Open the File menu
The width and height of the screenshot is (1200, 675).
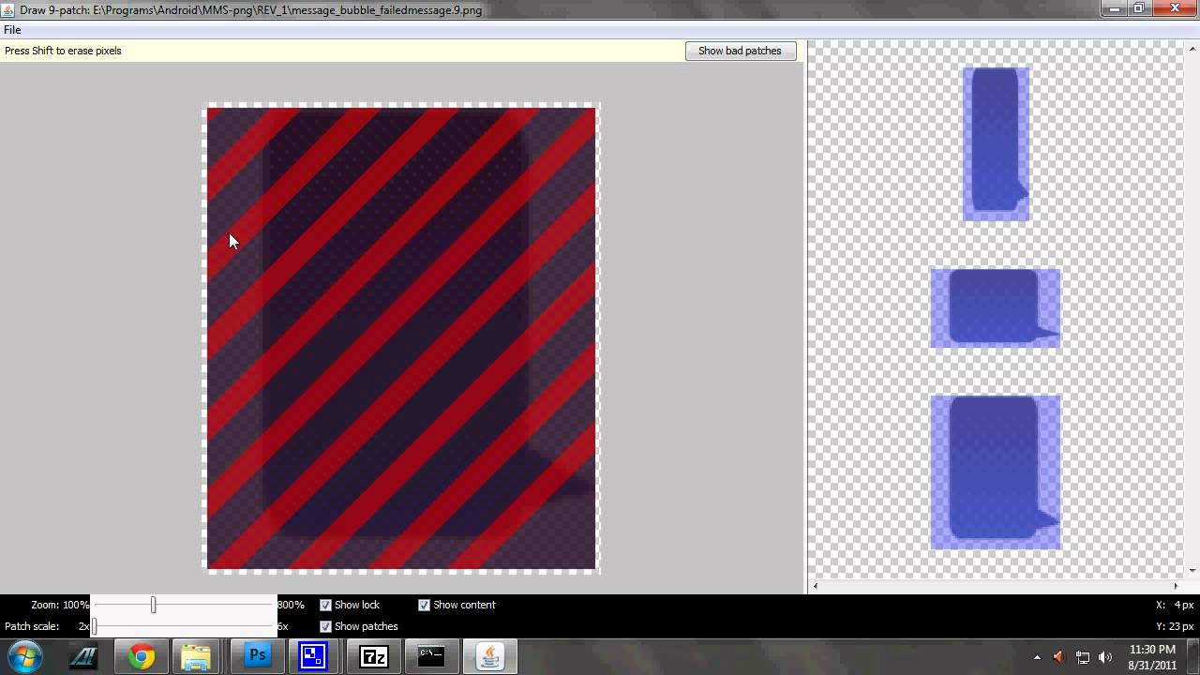pyautogui.click(x=12, y=30)
